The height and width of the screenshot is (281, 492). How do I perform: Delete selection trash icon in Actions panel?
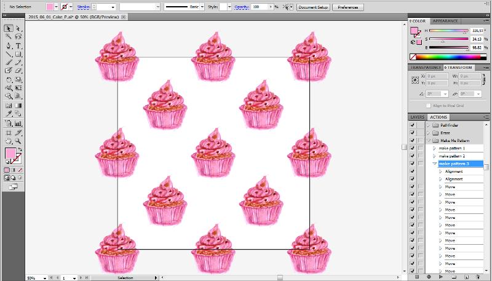click(x=478, y=277)
